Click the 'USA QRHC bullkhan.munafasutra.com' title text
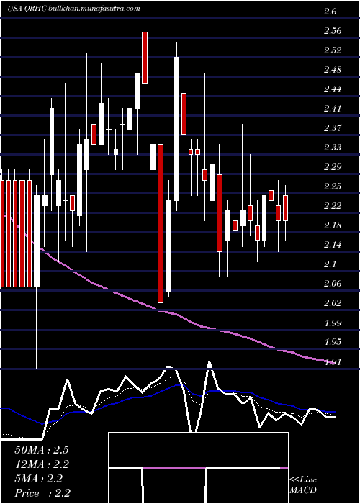This screenshot has height=504, width=360. click(x=73, y=9)
